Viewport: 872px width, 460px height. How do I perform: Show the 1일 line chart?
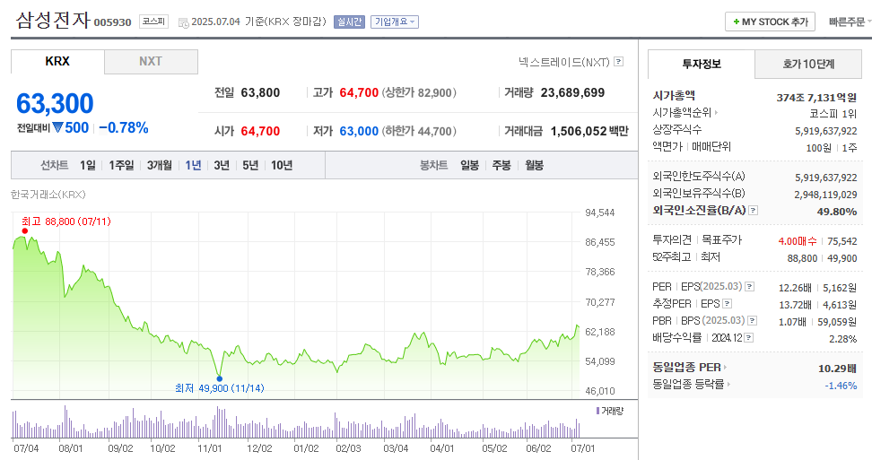(88, 166)
